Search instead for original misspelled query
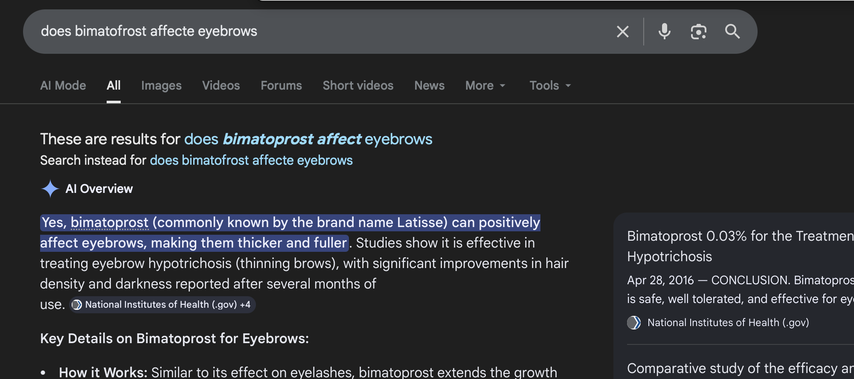Image resolution: width=854 pixels, height=379 pixels. [x=251, y=160]
